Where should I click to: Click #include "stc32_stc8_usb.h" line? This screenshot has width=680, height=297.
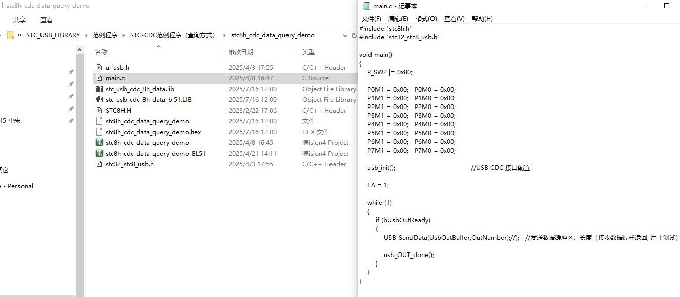click(400, 37)
